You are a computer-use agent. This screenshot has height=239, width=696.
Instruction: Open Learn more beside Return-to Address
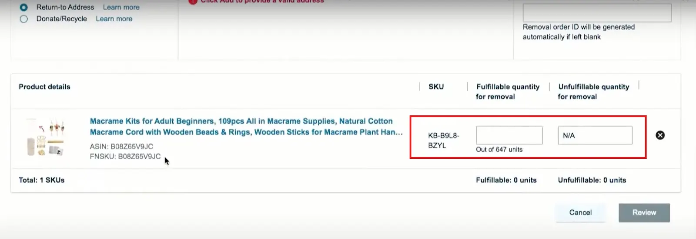coord(121,7)
